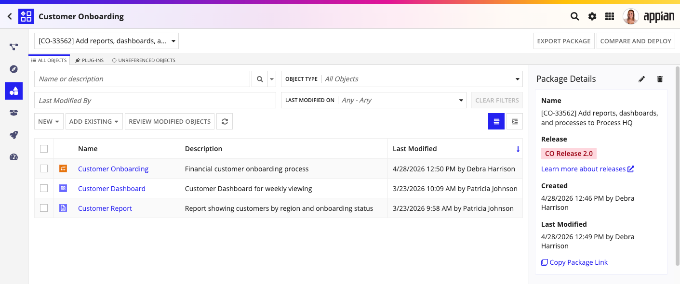Screen dimensions: 680x284
Task: Open the packages box sidebar icon
Action: click(x=13, y=113)
